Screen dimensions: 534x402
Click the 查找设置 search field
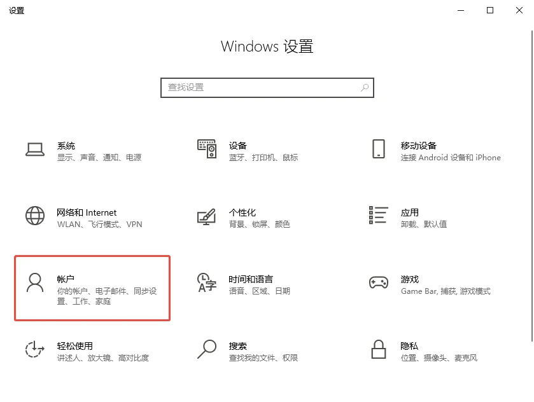tap(267, 88)
